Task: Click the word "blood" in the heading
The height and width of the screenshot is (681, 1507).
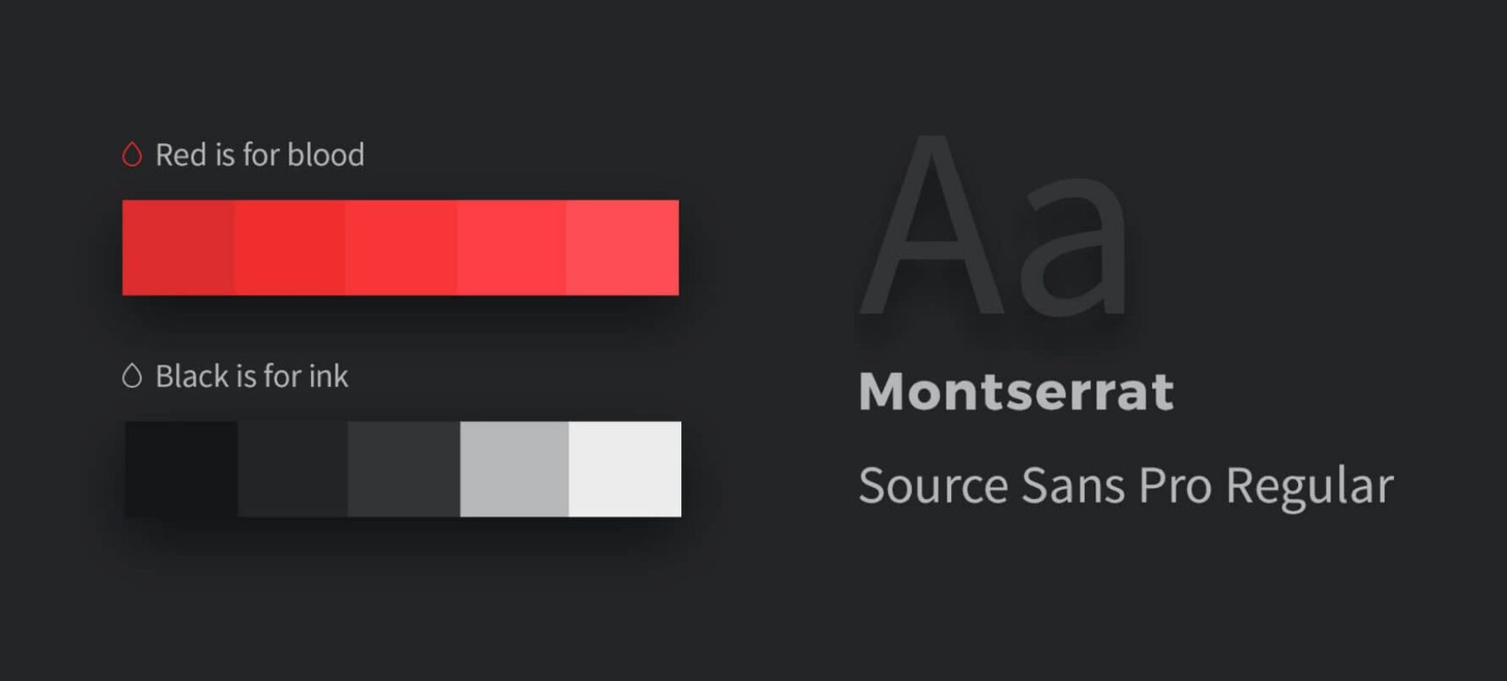Action: point(326,154)
